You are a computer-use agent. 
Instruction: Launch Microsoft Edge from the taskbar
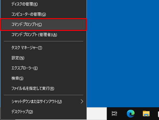point(131,114)
